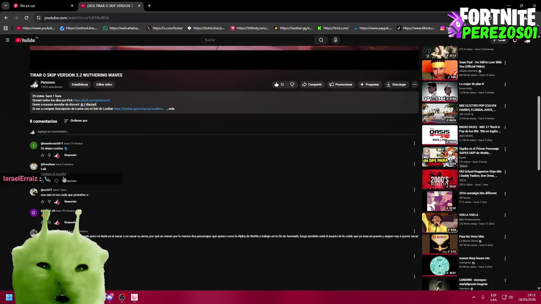Open the kick.com/perezoso0 link
The width and height of the screenshot is (541, 304).
pos(91,100)
